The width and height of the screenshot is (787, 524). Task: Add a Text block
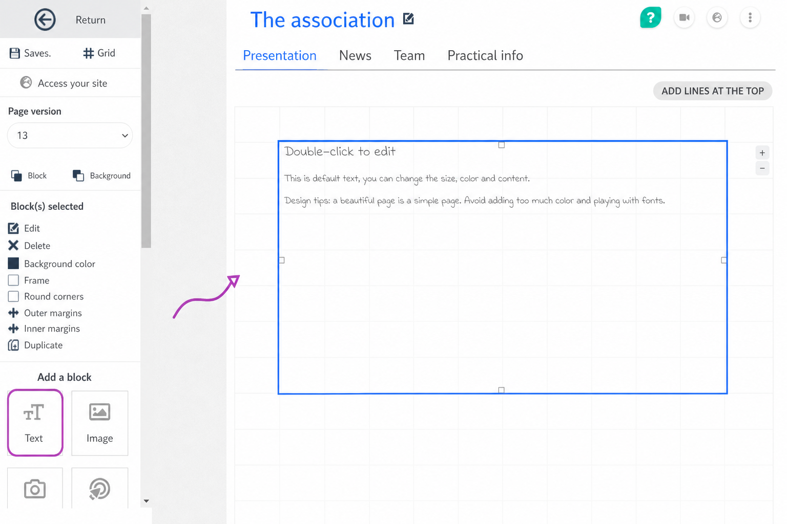[x=35, y=423]
